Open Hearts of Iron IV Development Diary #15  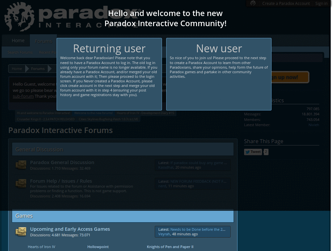[x=145, y=113]
